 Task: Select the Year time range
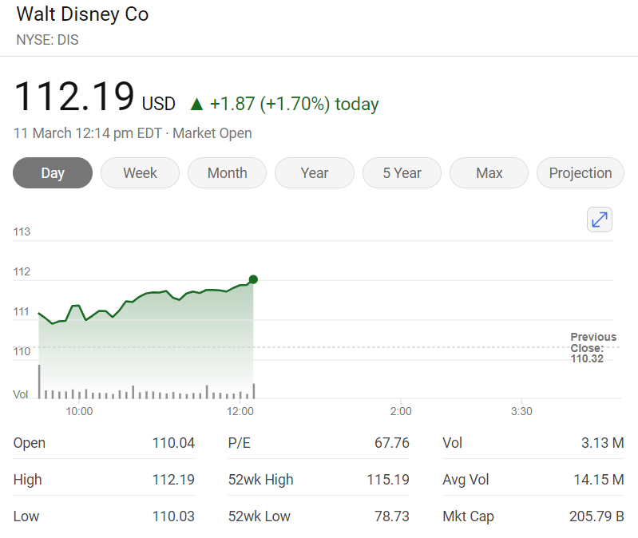point(315,173)
